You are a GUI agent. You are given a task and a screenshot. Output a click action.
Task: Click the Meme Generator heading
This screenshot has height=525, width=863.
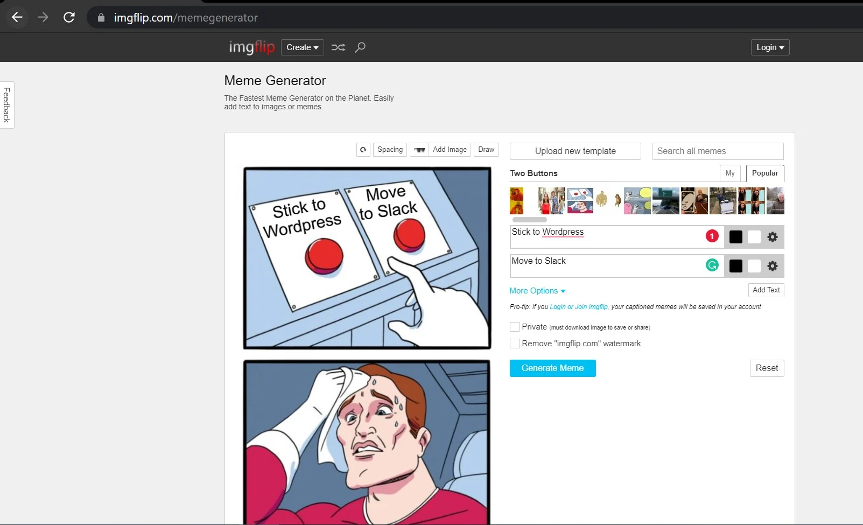point(275,81)
